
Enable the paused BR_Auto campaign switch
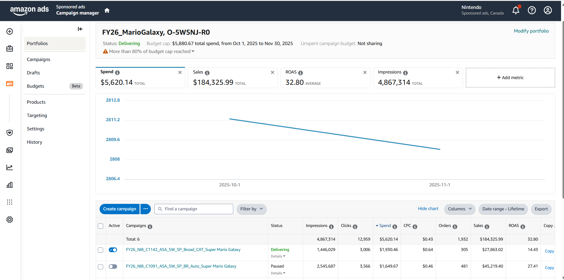pyautogui.click(x=113, y=266)
